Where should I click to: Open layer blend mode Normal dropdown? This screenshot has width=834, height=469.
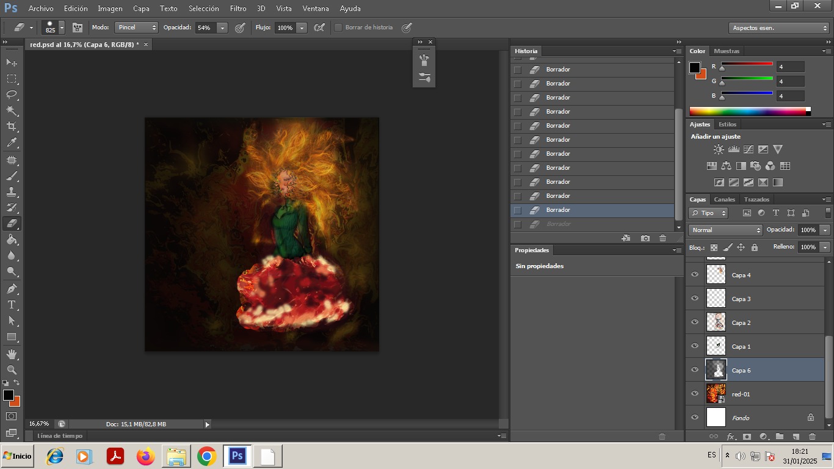726,230
